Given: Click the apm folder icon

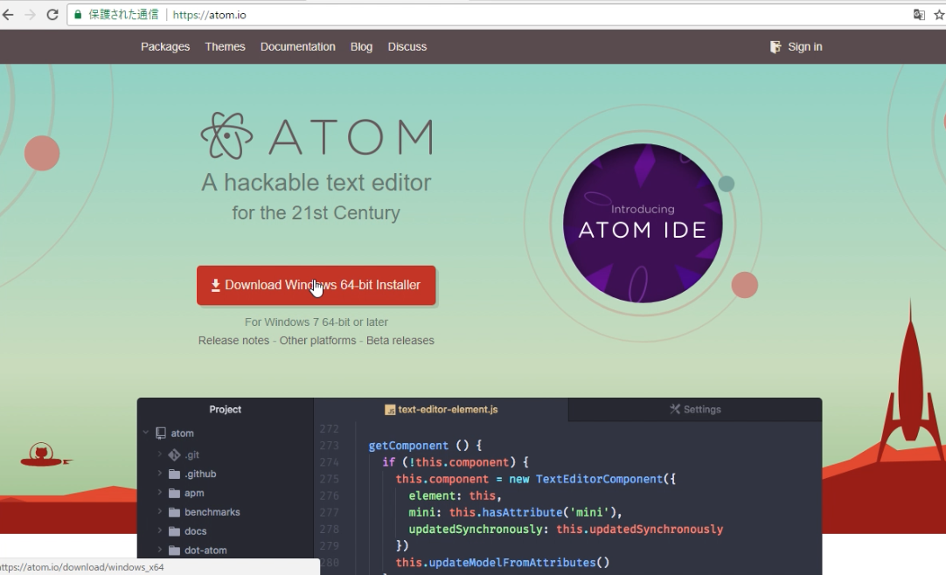Looking at the screenshot, I should 174,493.
